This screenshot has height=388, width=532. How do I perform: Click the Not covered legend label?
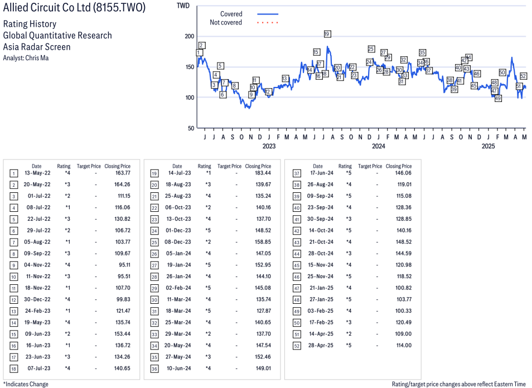coord(226,22)
